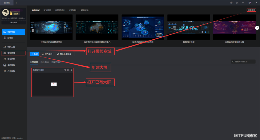
Task: Switch to the 分享给我的 tab
Action: (x=56, y=62)
